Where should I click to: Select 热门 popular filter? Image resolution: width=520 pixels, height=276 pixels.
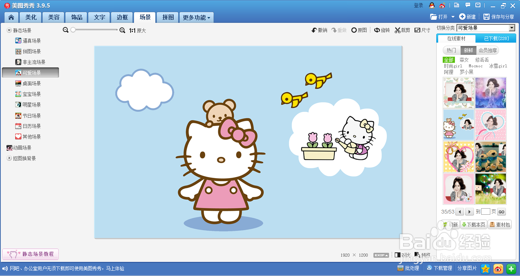tap(451, 50)
